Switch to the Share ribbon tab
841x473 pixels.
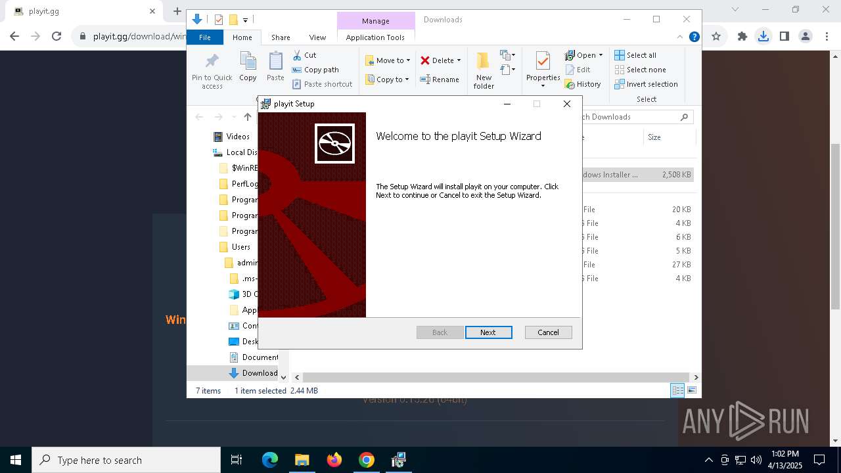[281, 37]
